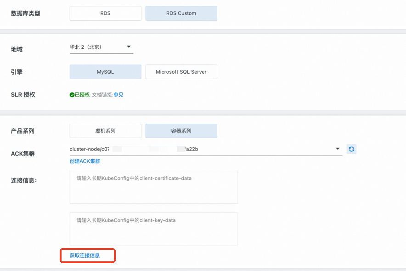Click the 引擎 label
406x271 pixels.
tap(17, 72)
